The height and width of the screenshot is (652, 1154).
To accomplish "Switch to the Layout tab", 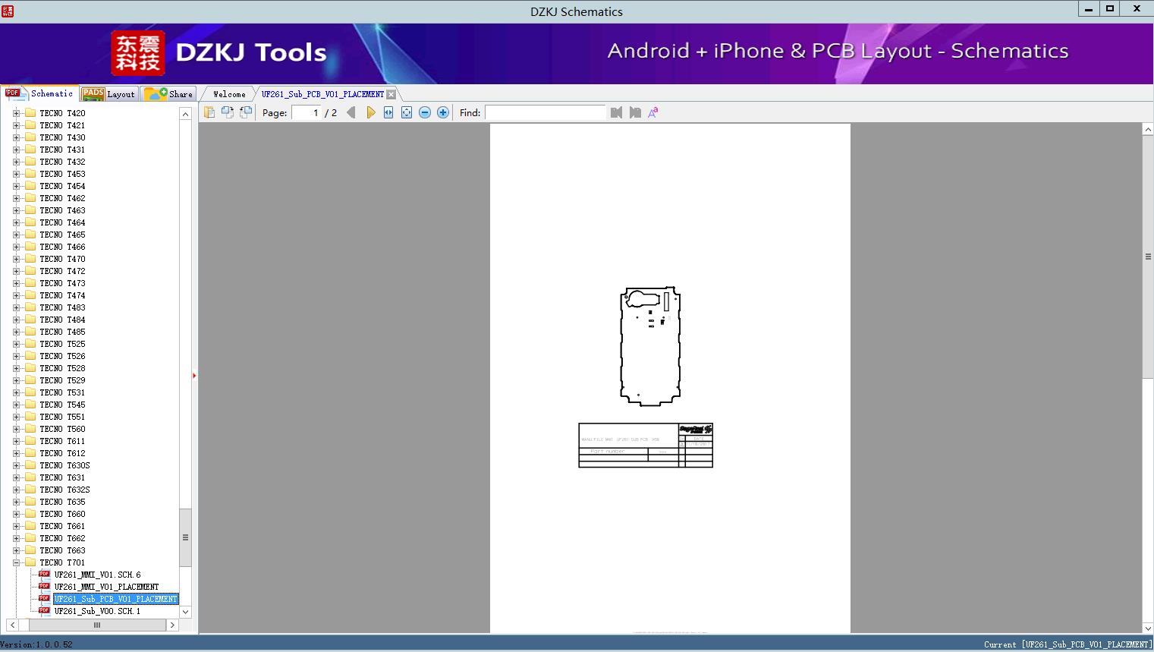I will 109,94.
